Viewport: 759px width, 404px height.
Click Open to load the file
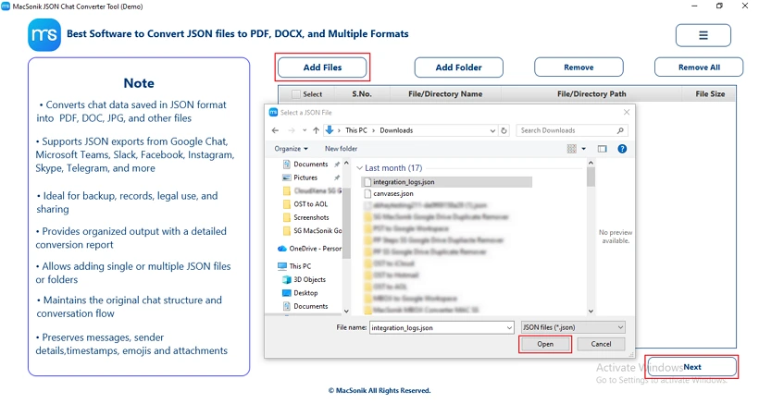545,344
